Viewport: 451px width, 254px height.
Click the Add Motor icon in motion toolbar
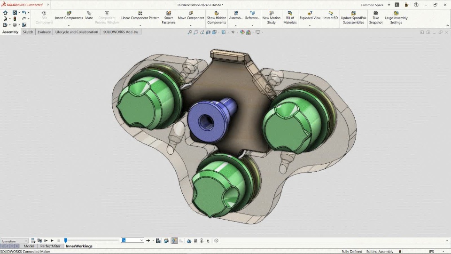[189, 240]
